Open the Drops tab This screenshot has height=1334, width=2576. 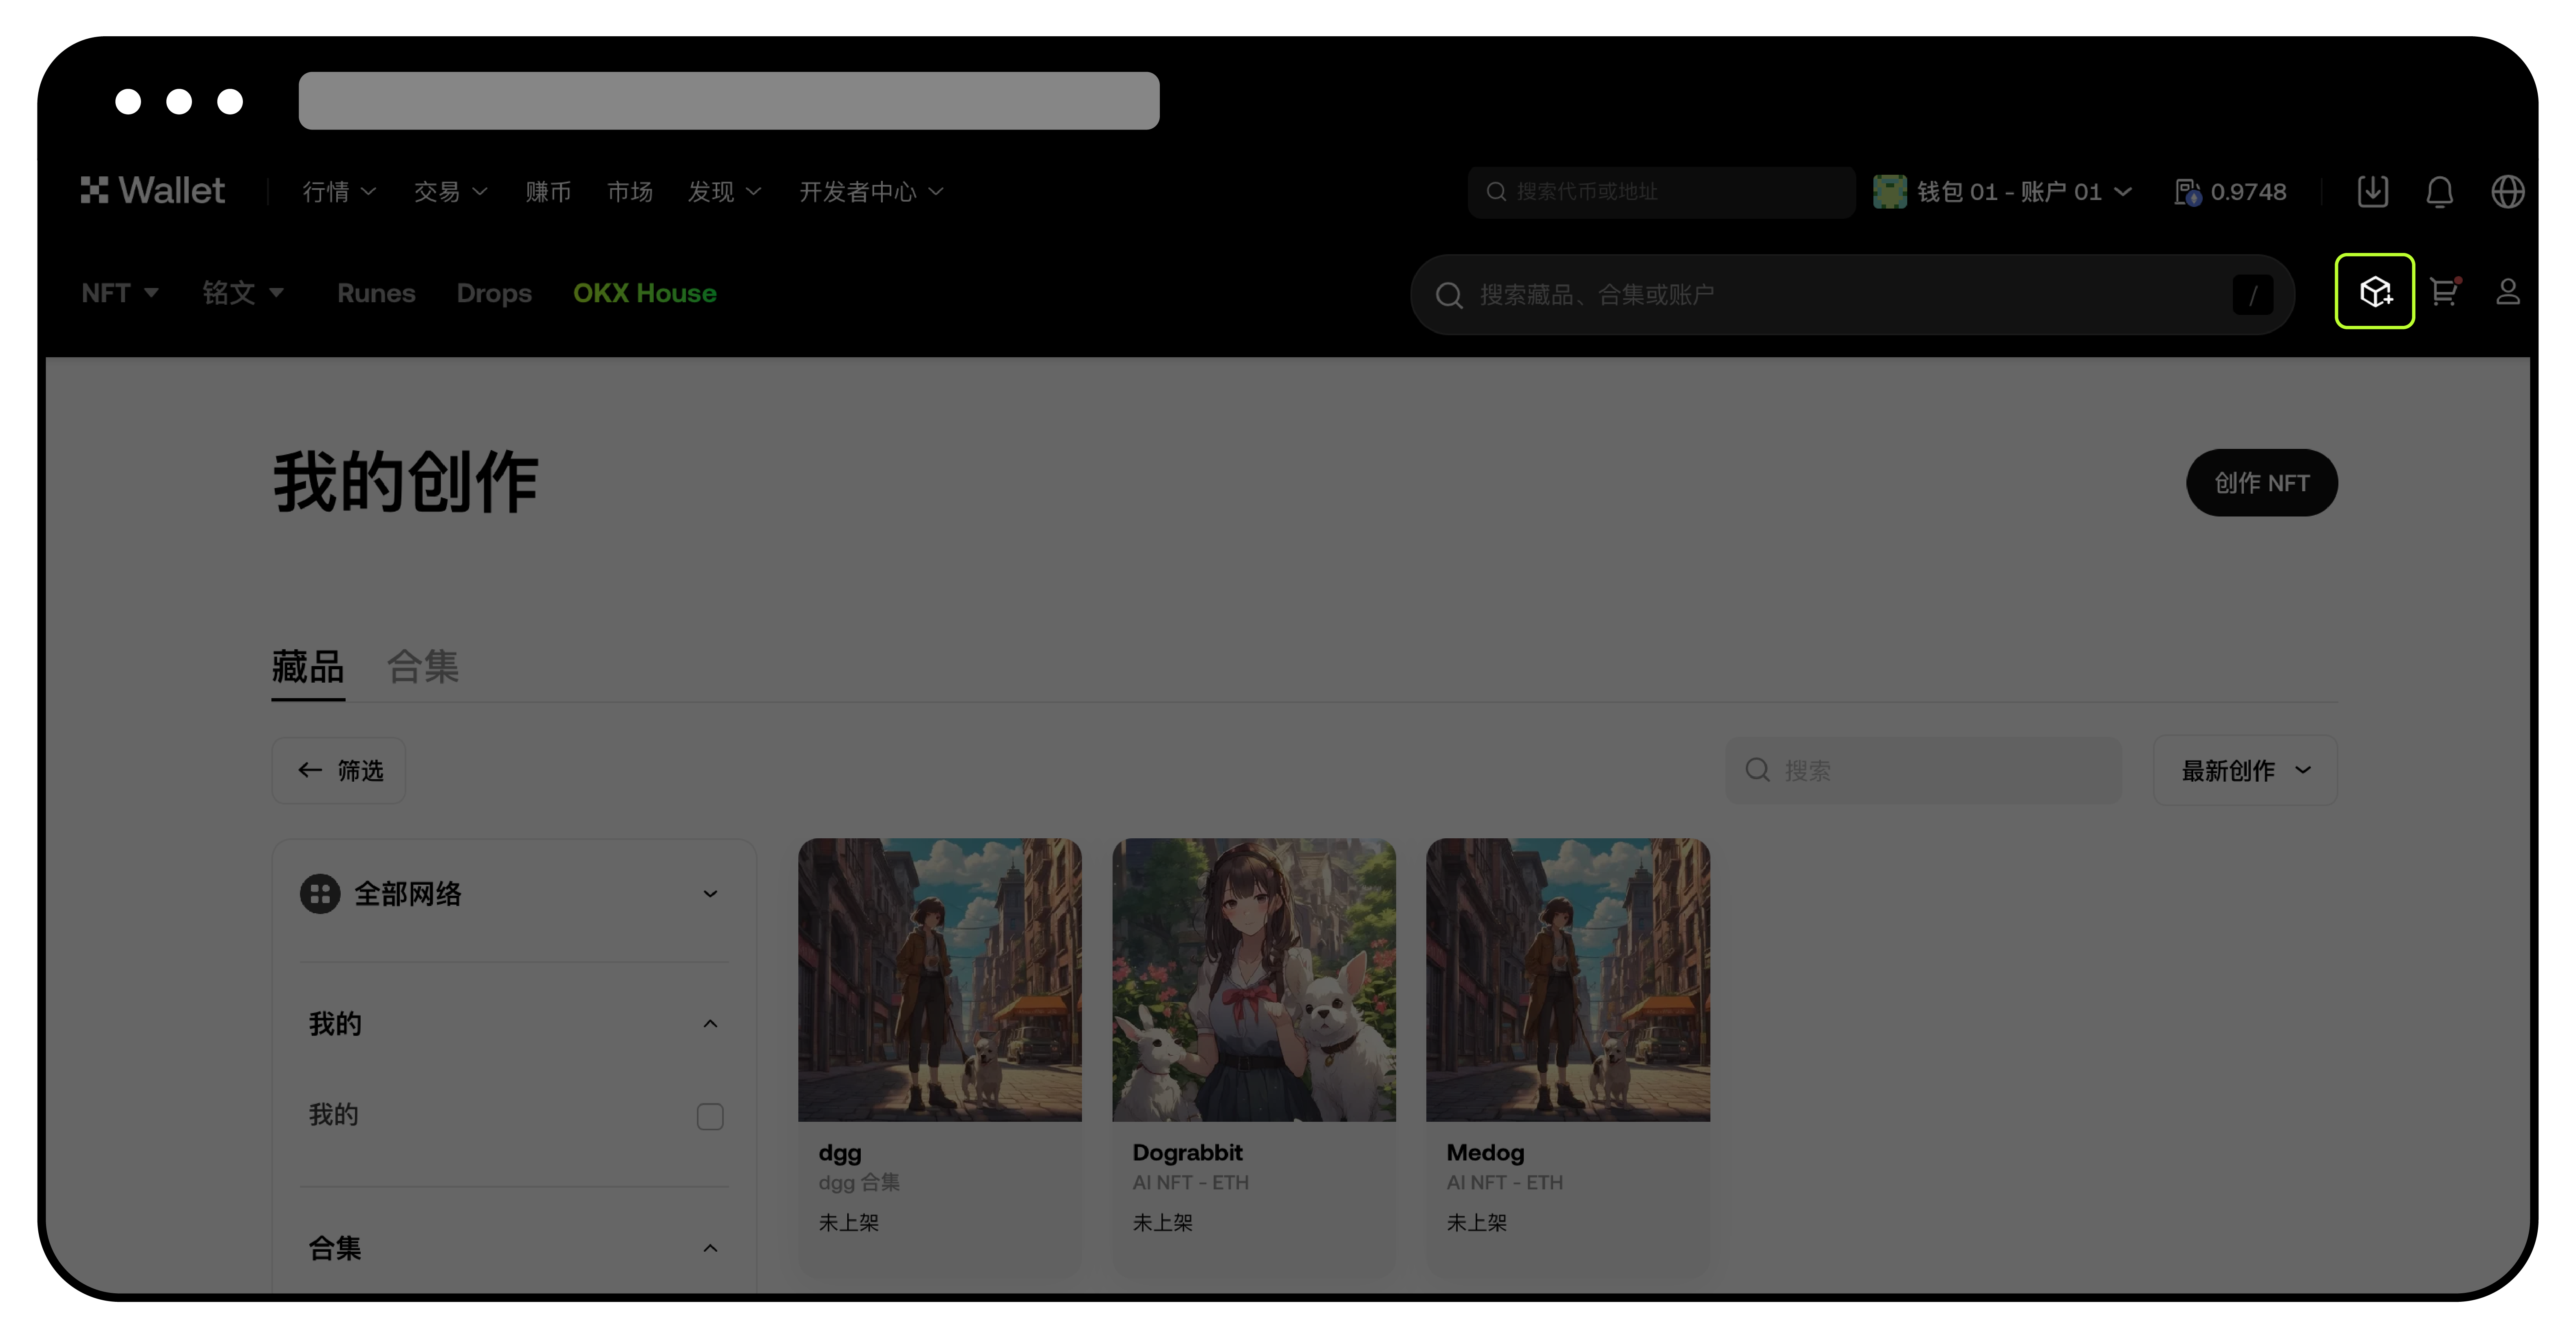[494, 293]
